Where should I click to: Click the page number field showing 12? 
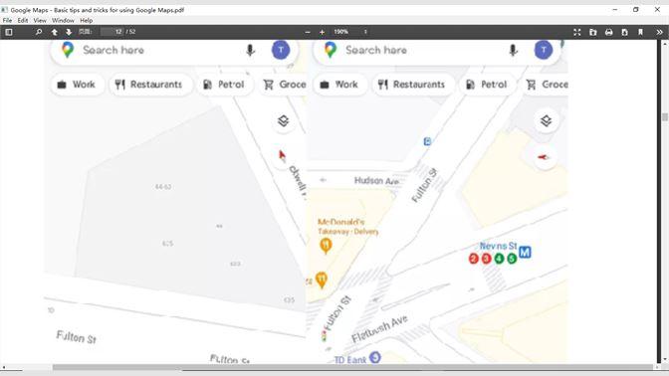(112, 32)
